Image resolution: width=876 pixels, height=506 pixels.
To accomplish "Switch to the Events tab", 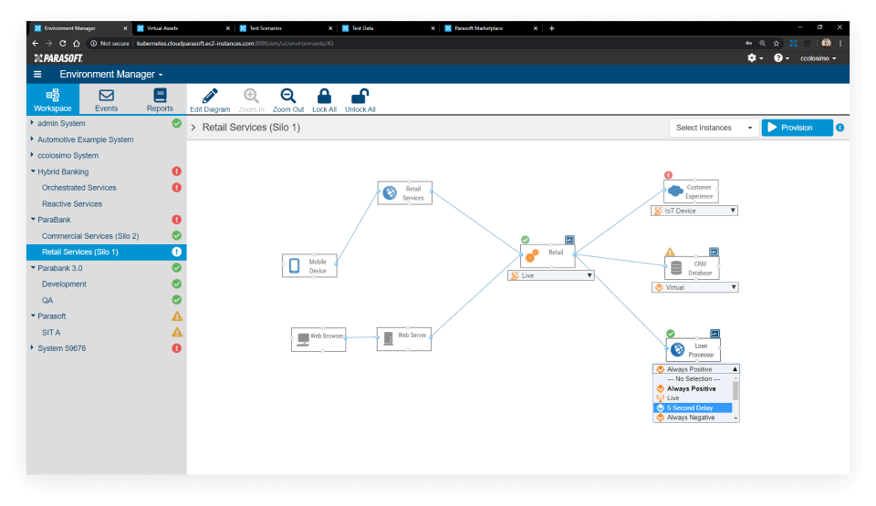I will 106,99.
